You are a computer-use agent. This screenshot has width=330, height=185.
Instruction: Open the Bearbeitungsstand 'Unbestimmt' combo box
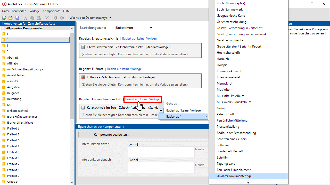tap(134, 28)
